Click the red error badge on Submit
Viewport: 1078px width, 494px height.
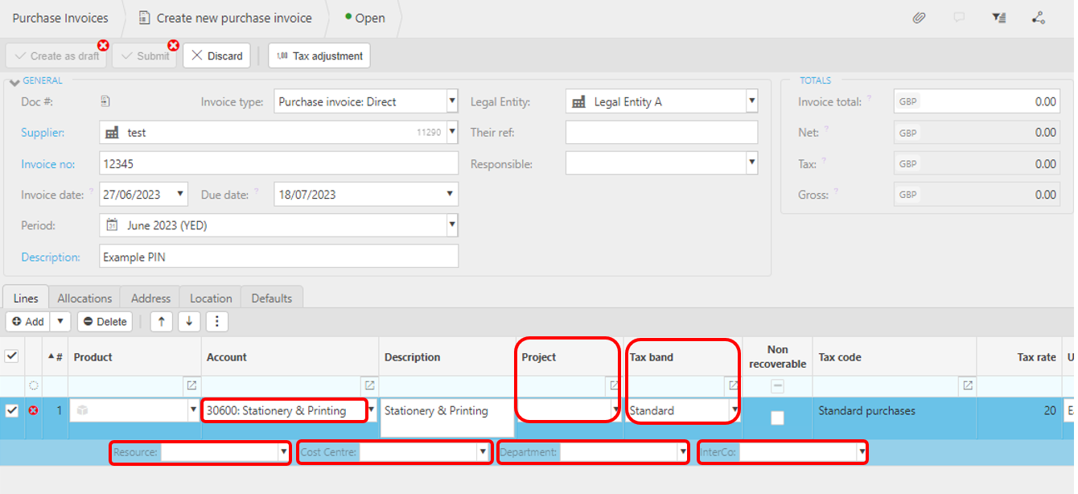pyautogui.click(x=173, y=45)
